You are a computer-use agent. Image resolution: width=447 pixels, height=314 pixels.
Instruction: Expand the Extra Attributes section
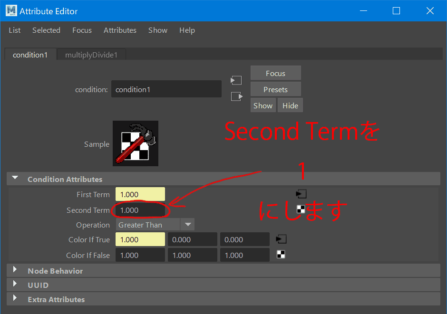tap(15, 299)
